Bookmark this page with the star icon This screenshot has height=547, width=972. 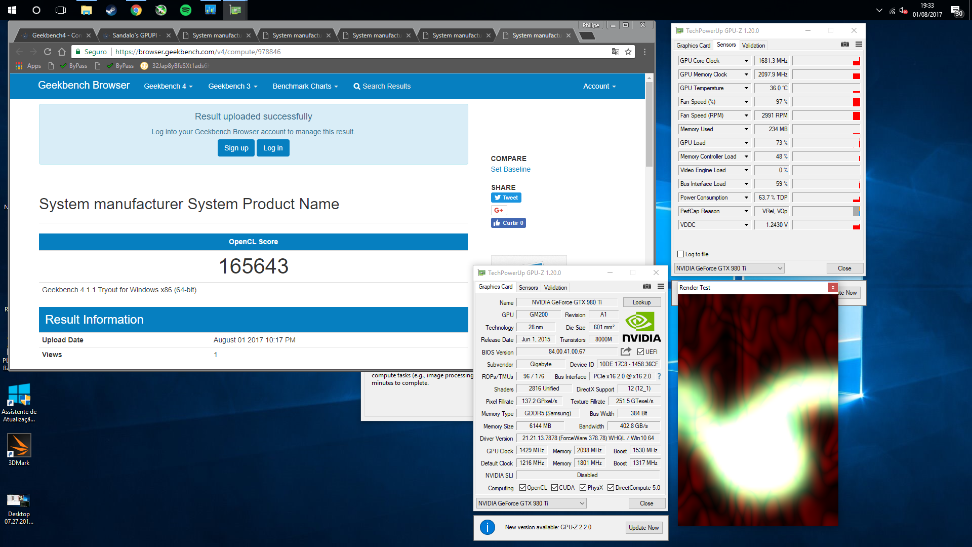coord(628,52)
